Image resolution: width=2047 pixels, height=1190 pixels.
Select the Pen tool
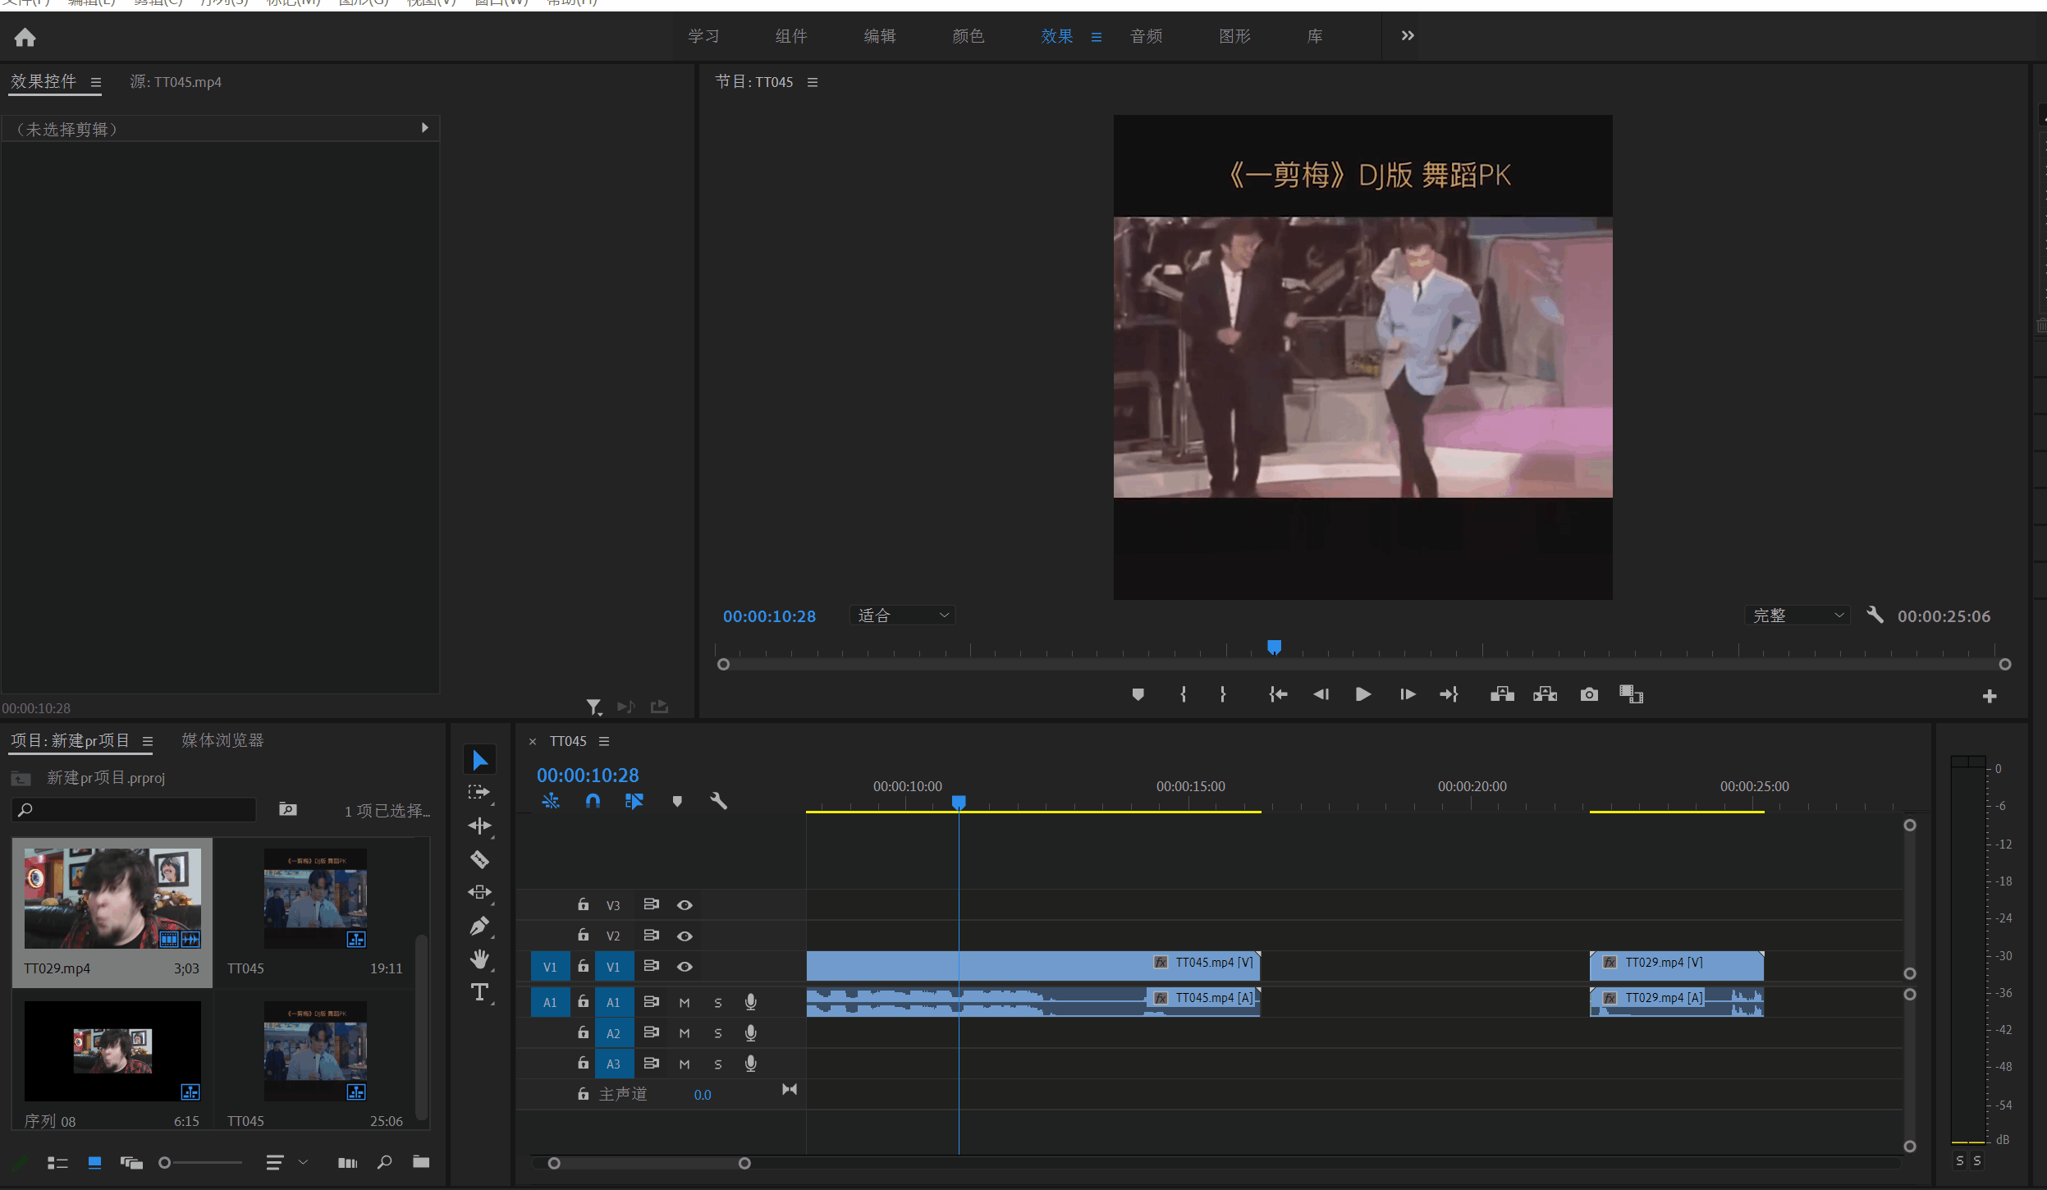[479, 926]
